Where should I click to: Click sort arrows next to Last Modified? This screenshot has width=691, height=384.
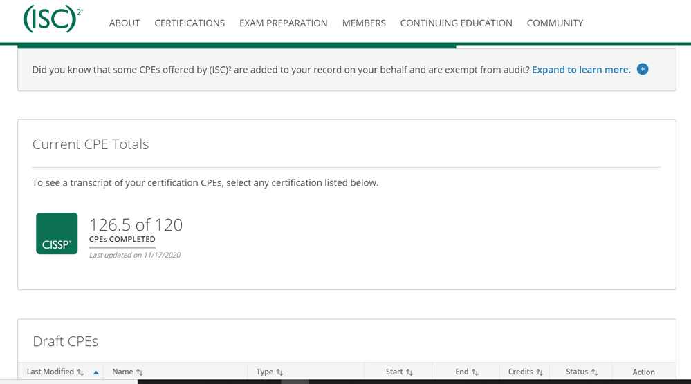pyautogui.click(x=80, y=372)
